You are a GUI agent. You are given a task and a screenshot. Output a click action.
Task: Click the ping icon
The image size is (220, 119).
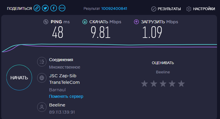coord(46,22)
